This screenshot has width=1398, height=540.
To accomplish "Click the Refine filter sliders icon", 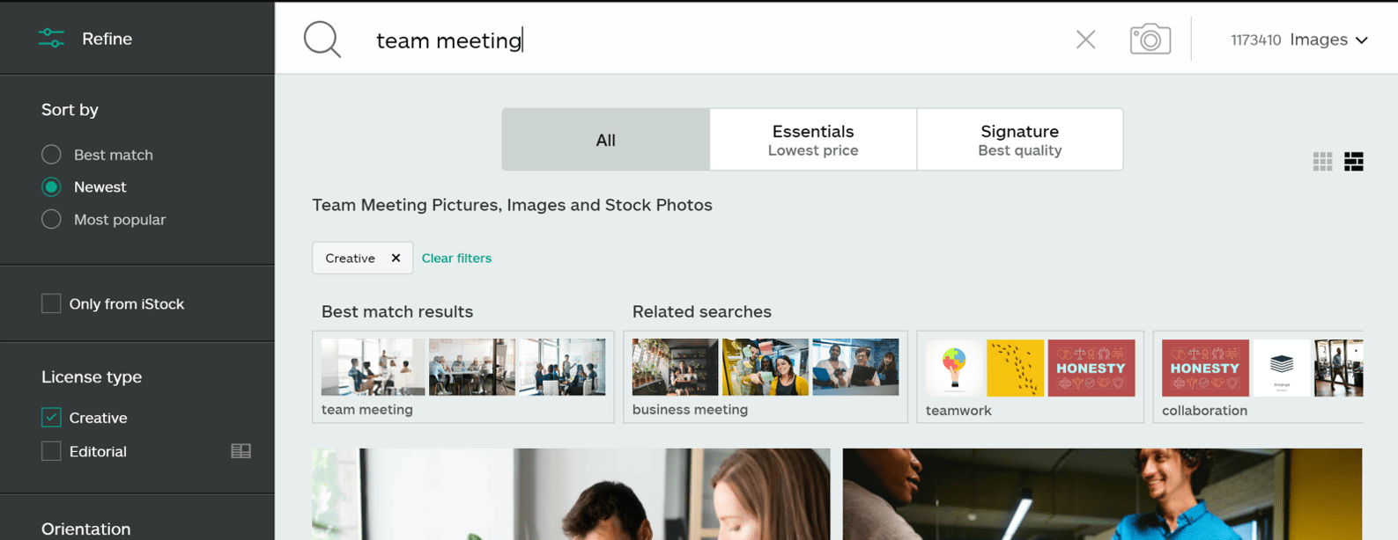I will (51, 38).
